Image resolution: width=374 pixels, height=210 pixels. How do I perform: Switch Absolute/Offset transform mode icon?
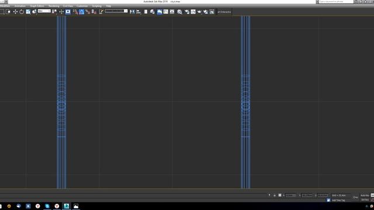coord(280,195)
